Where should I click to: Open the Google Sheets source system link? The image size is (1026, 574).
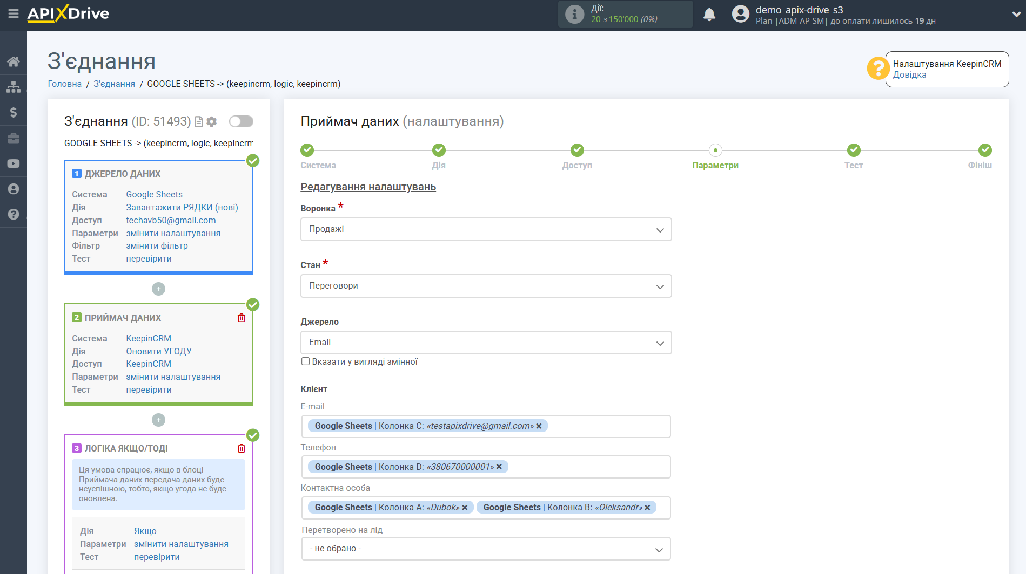click(154, 194)
